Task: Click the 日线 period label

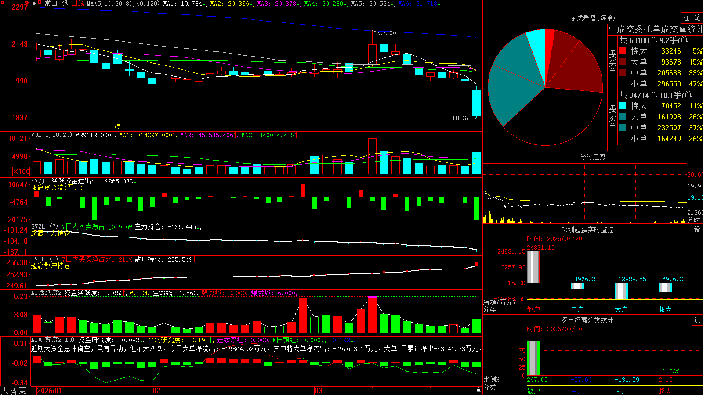Action: tap(77, 4)
